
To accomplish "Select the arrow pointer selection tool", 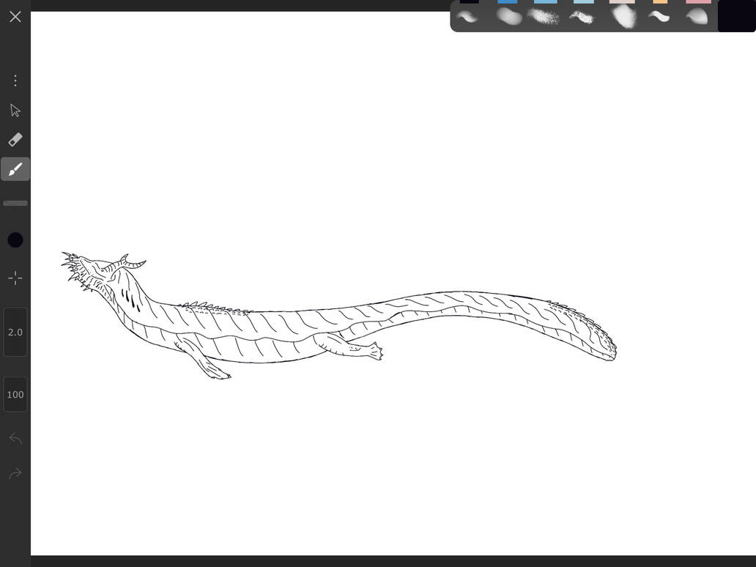I will point(15,111).
